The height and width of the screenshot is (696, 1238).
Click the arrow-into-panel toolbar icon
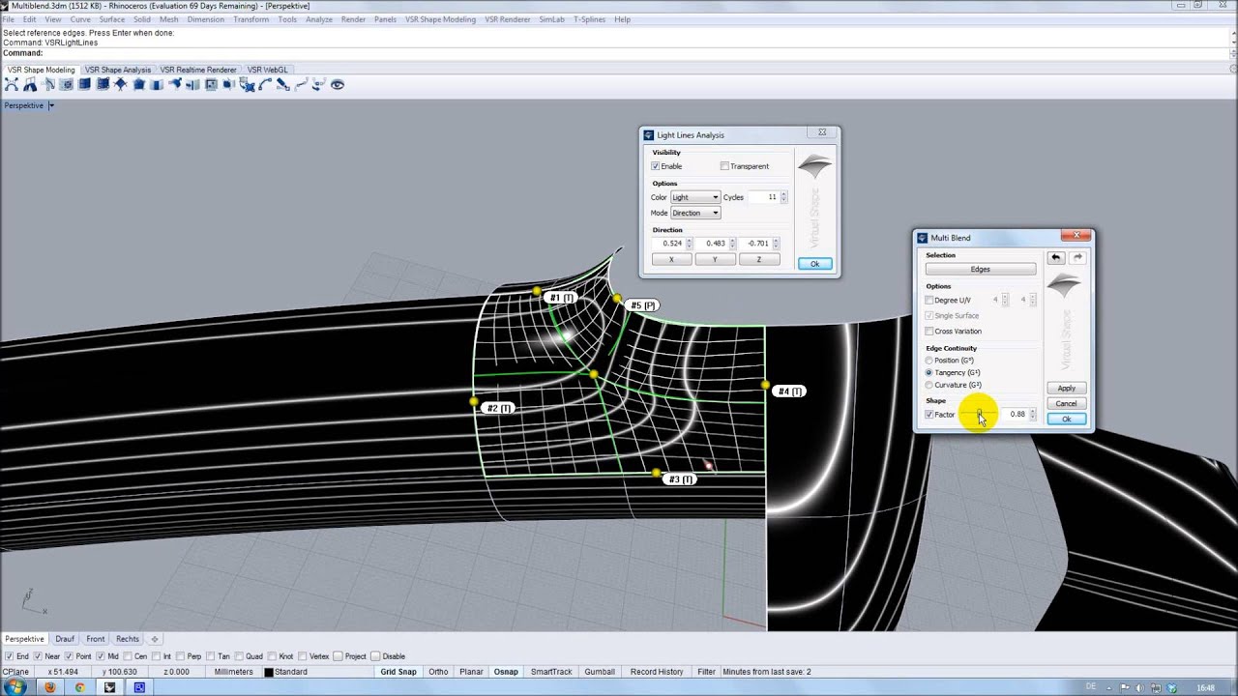[192, 85]
